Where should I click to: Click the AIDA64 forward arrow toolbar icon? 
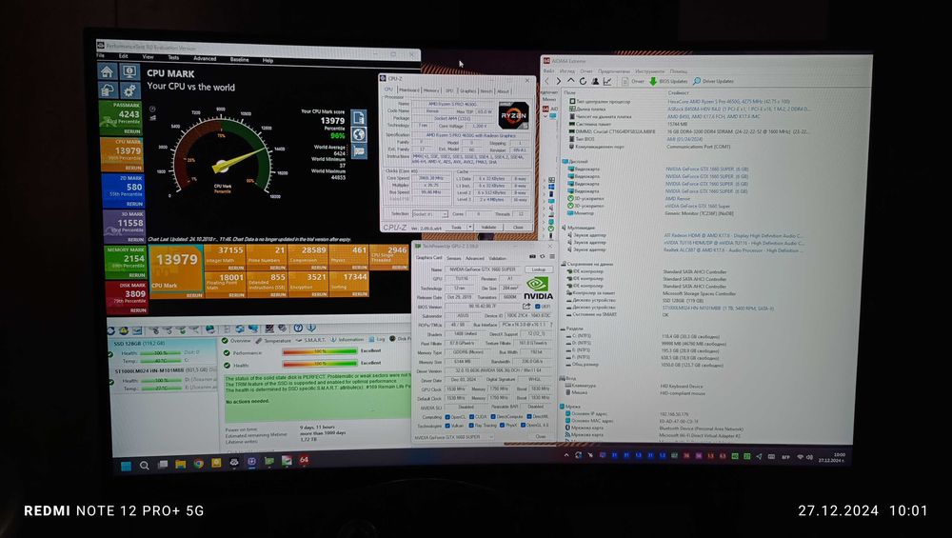558,81
